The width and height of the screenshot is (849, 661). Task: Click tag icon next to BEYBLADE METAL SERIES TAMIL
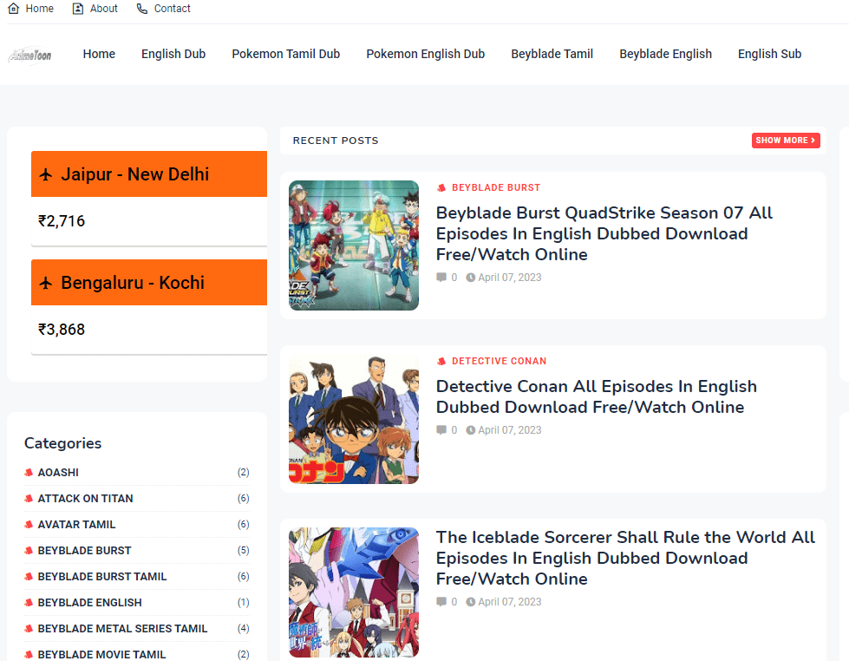29,629
